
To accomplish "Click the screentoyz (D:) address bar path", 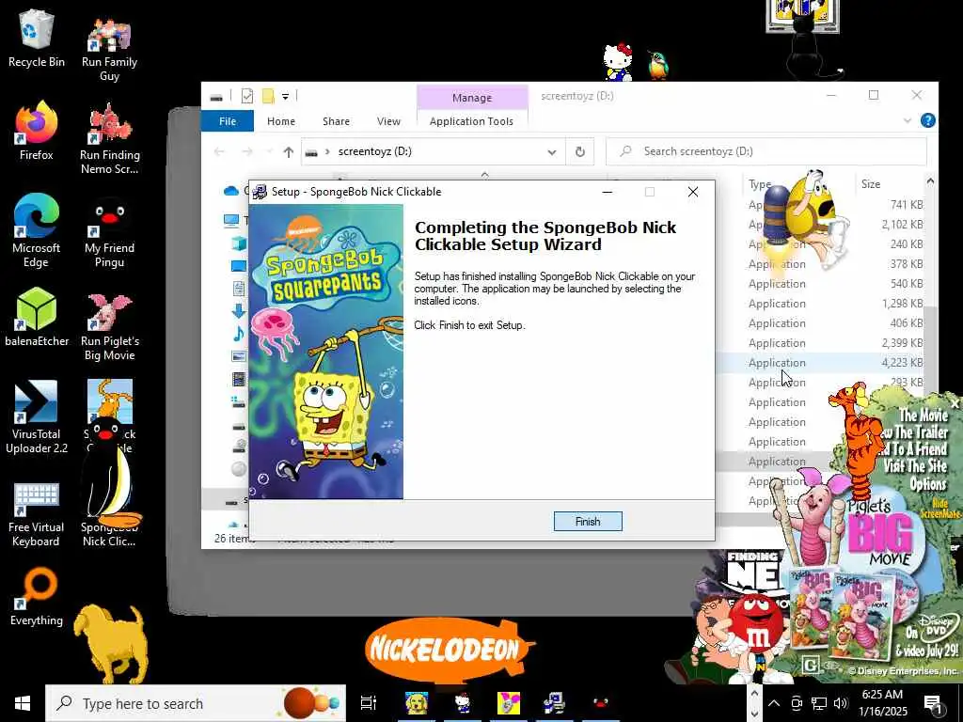I will coord(374,151).
